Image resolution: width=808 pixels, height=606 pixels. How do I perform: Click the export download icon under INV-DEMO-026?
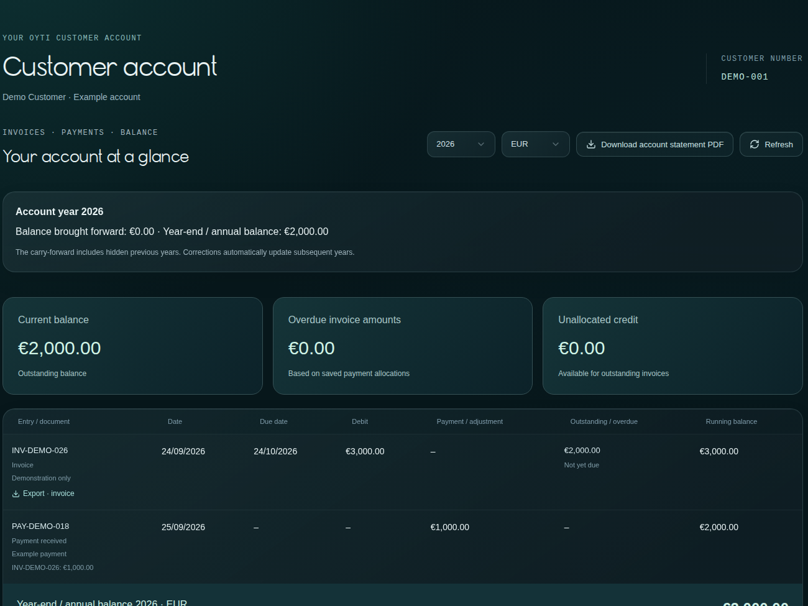[x=16, y=494]
